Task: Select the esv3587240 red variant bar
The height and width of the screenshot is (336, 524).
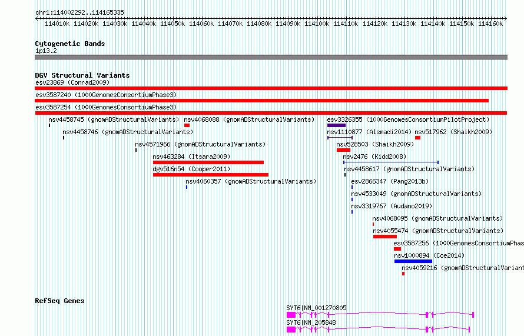Action: [x=261, y=101]
